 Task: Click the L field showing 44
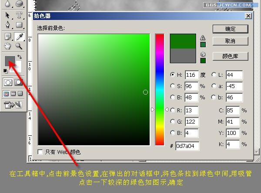point(234,75)
